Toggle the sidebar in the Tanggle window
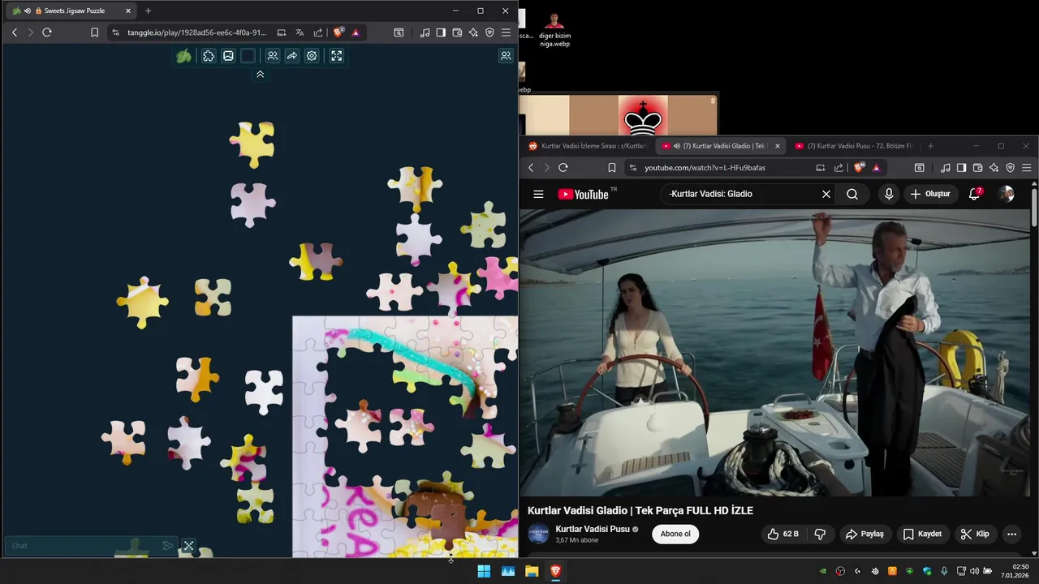The width and height of the screenshot is (1039, 584). click(441, 32)
